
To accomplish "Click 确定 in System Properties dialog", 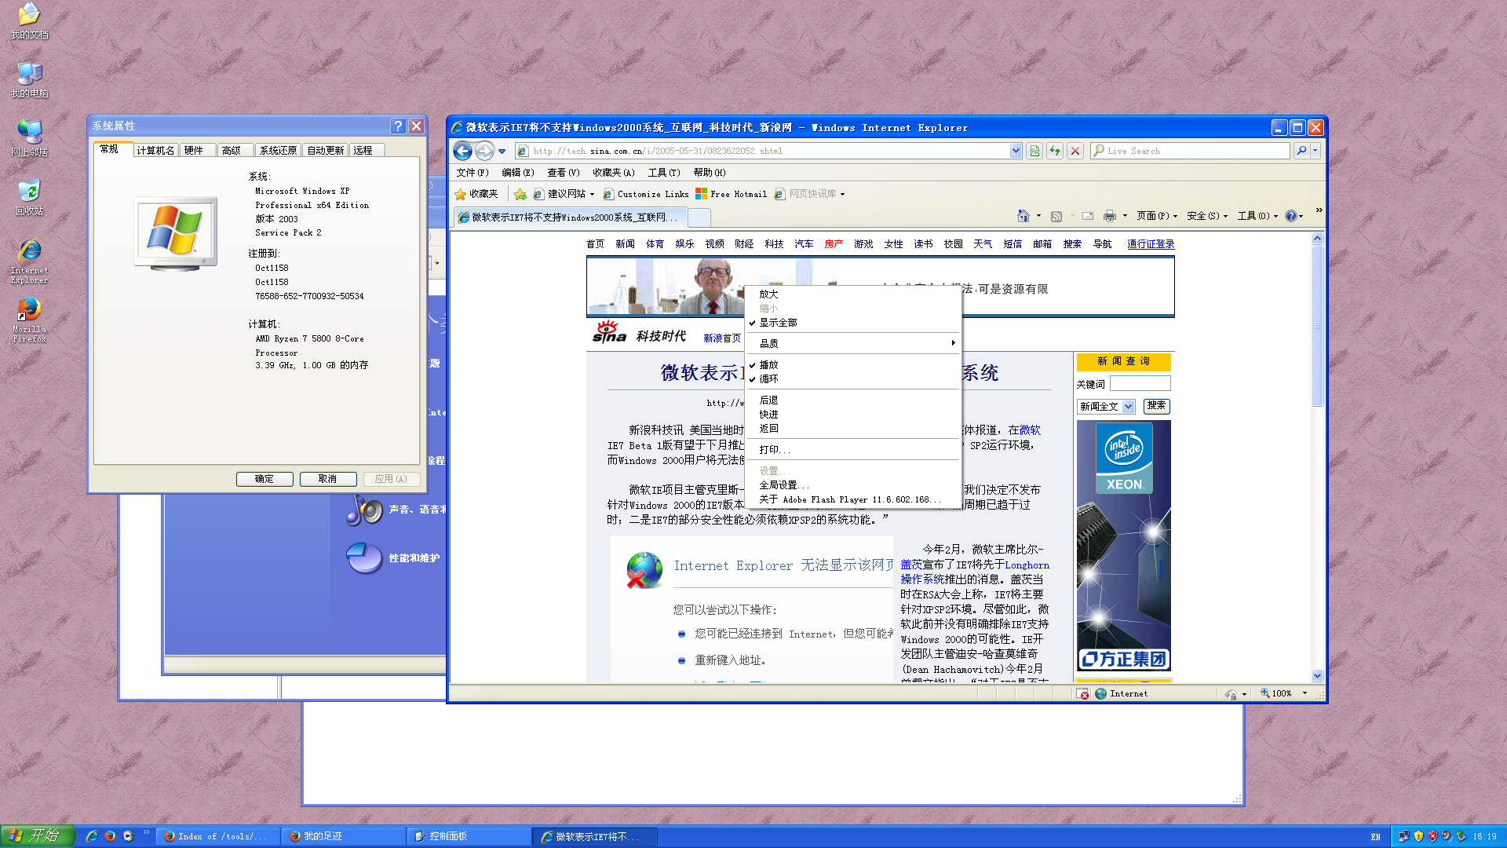I will point(265,479).
